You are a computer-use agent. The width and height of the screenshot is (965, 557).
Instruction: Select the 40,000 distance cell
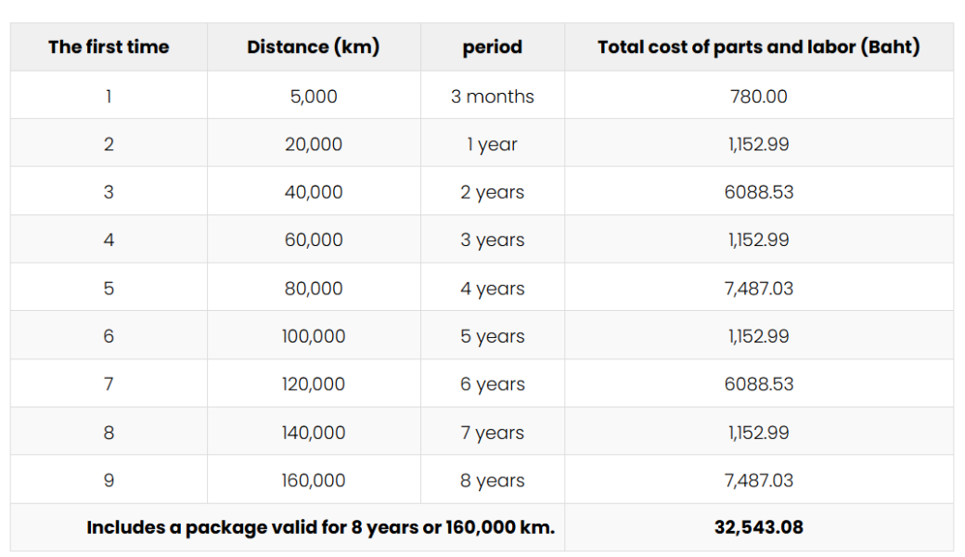pyautogui.click(x=314, y=192)
